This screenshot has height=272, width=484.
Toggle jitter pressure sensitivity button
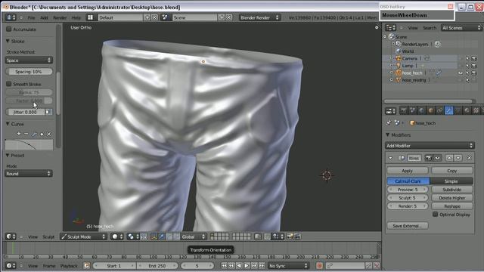(48, 112)
